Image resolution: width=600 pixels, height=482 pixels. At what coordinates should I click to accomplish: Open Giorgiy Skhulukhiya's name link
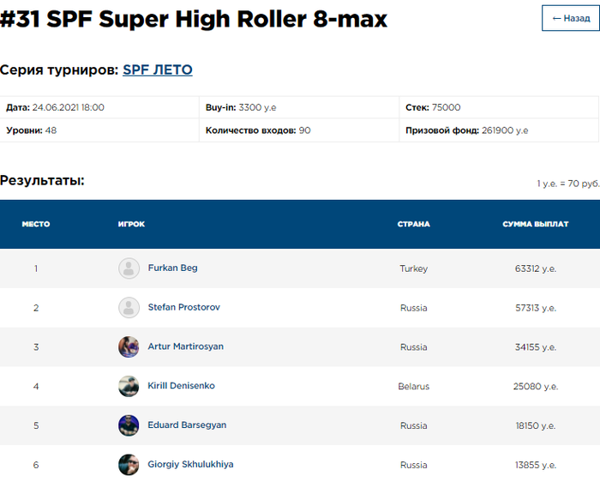[x=190, y=465]
